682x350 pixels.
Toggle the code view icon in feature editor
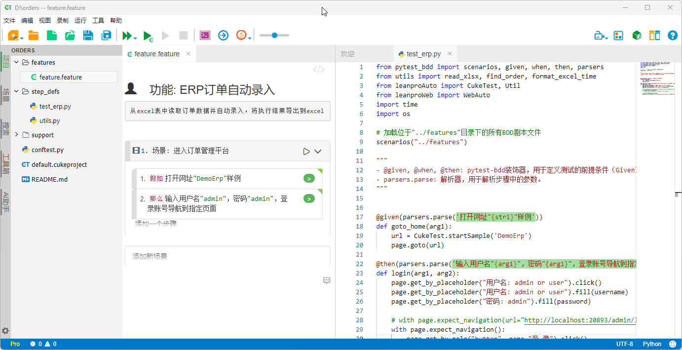coord(319,70)
